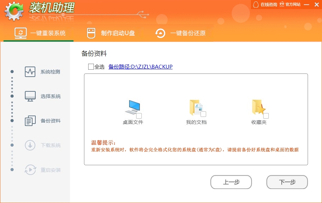The width and height of the screenshot is (322, 203).
Task: Continue with the 下一步 button
Action: (x=287, y=182)
